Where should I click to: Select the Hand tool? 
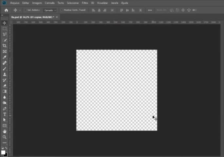tap(5, 131)
